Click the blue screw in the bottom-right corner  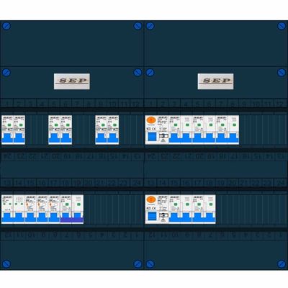[282, 264]
